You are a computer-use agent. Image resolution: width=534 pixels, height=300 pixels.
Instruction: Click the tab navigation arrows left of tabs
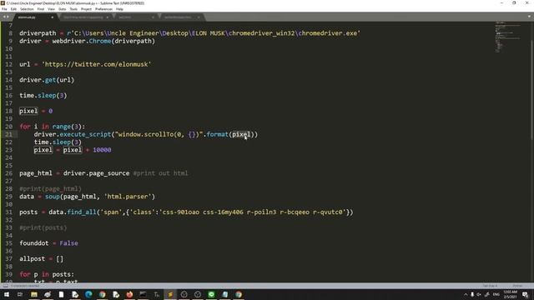tap(6, 17)
